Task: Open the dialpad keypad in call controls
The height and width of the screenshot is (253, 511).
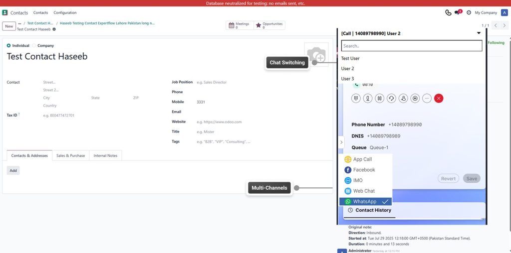Action: tap(356, 98)
